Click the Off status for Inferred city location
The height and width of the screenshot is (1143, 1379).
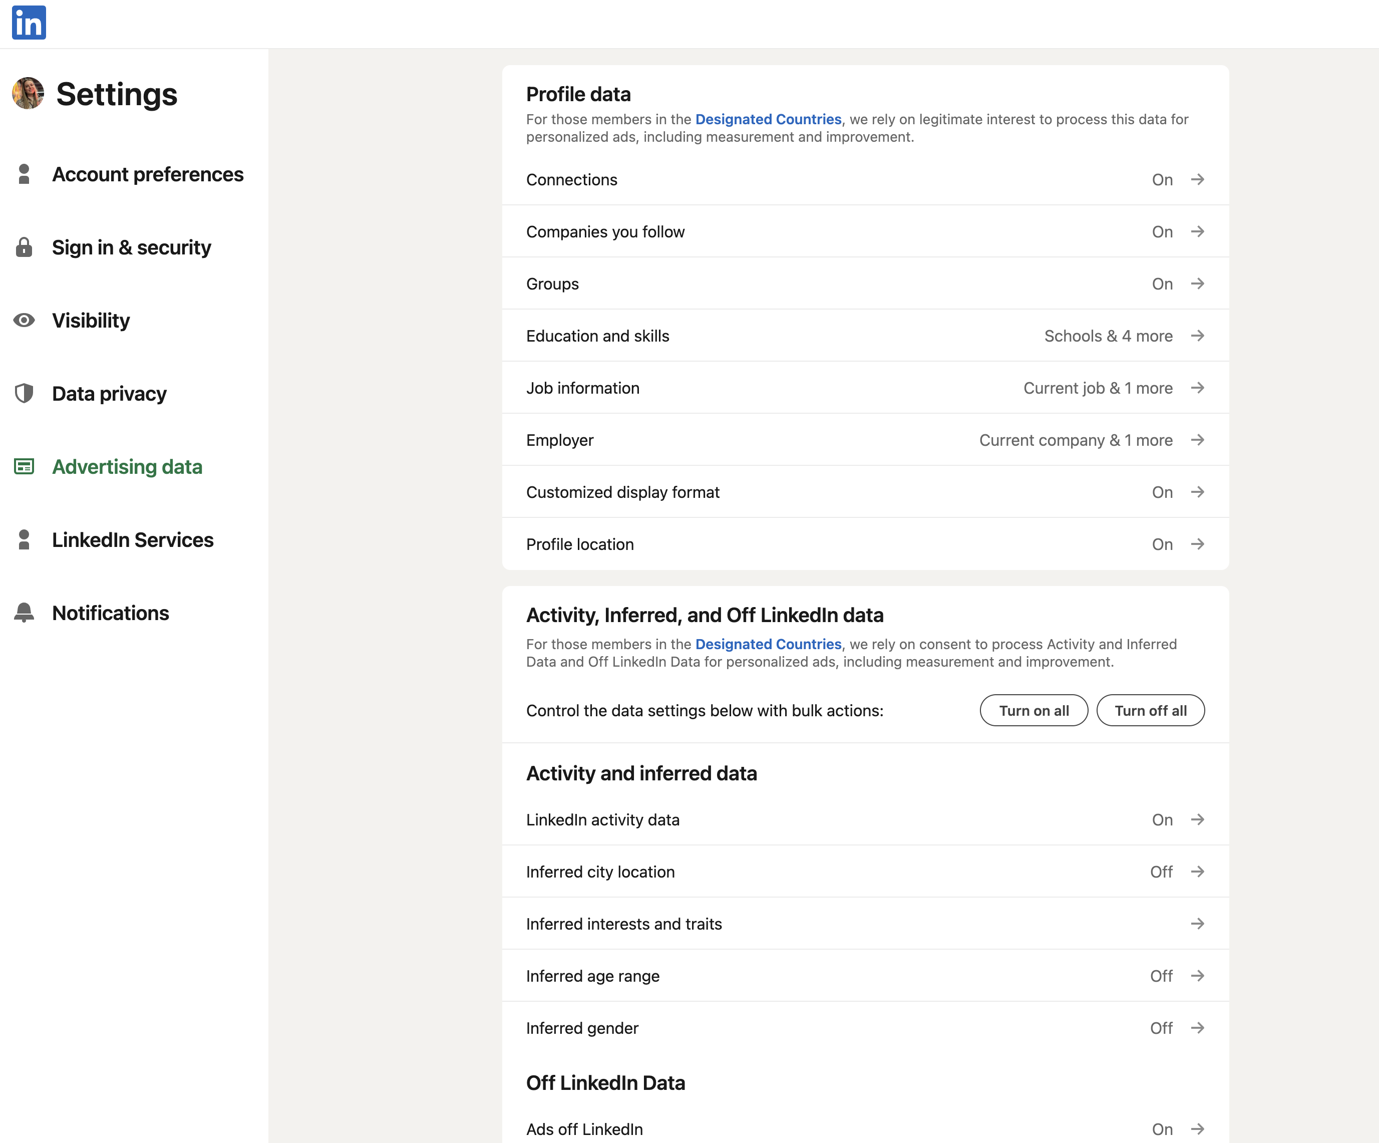coord(1161,872)
